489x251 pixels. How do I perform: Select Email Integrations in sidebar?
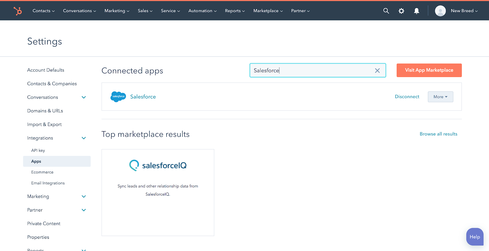[x=48, y=183]
